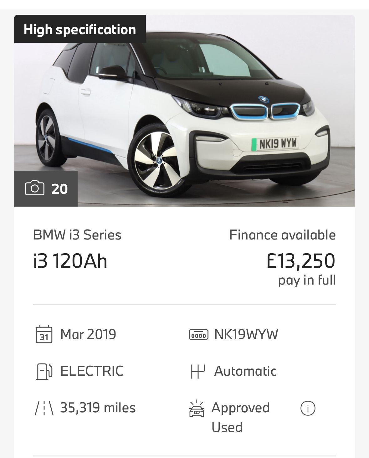The height and width of the screenshot is (458, 369).
Task: Tap the High specification badge
Action: tap(80, 29)
